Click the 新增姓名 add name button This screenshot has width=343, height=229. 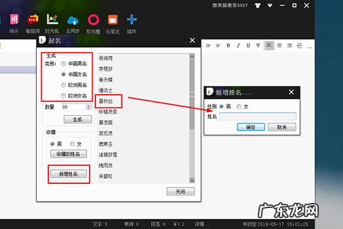click(69, 174)
